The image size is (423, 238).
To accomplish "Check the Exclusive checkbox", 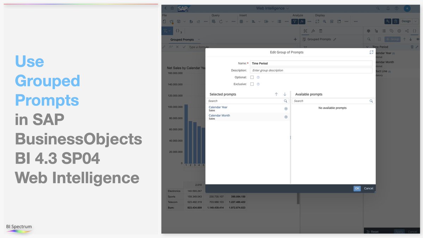I will tap(252, 84).
